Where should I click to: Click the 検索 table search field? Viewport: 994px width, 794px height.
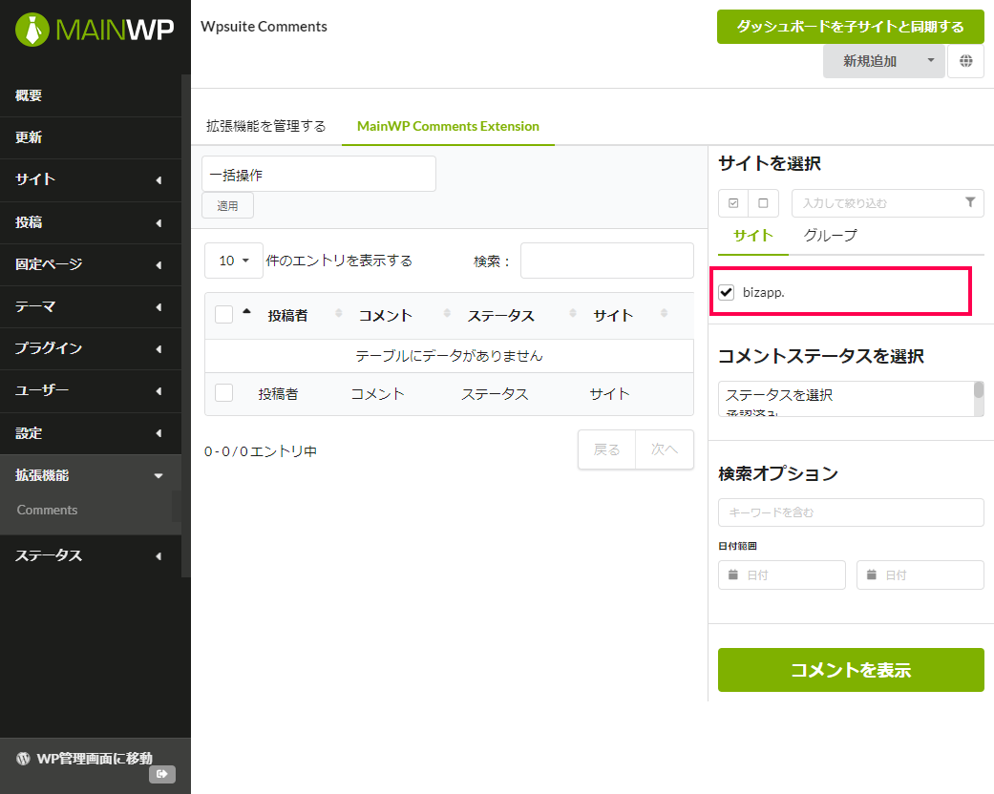(606, 261)
